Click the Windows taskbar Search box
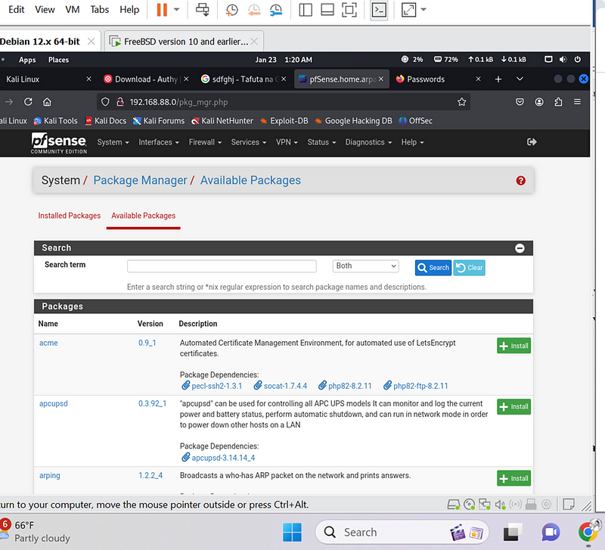The height and width of the screenshot is (550, 605). coord(402,533)
